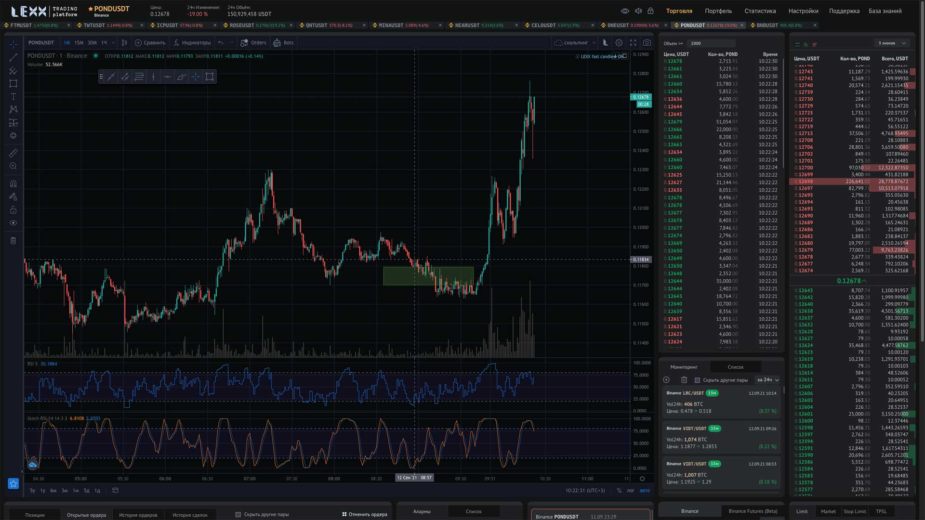The width and height of the screenshot is (925, 520).
Task: Select the text tool in the left sidebar
Action: [13, 96]
